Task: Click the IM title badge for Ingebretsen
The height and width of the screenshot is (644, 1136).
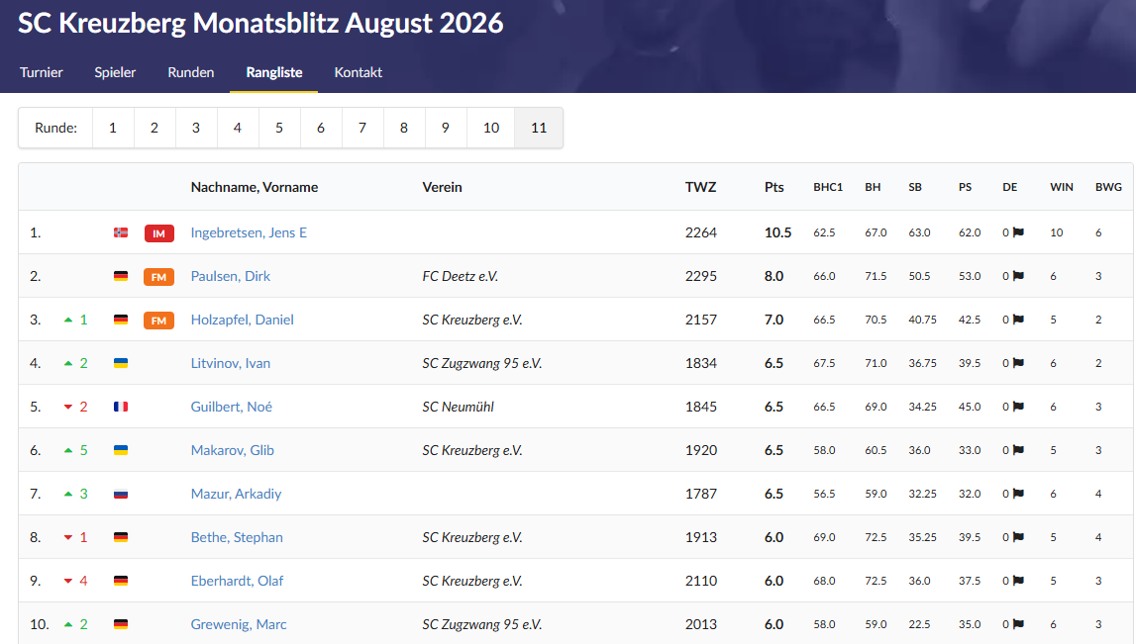Action: pyautogui.click(x=158, y=233)
